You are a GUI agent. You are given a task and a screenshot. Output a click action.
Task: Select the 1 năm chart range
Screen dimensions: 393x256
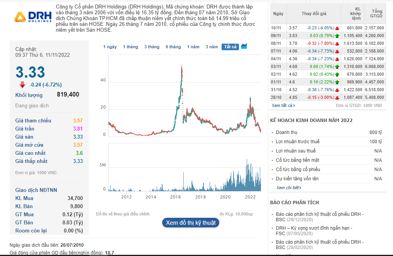193,47
